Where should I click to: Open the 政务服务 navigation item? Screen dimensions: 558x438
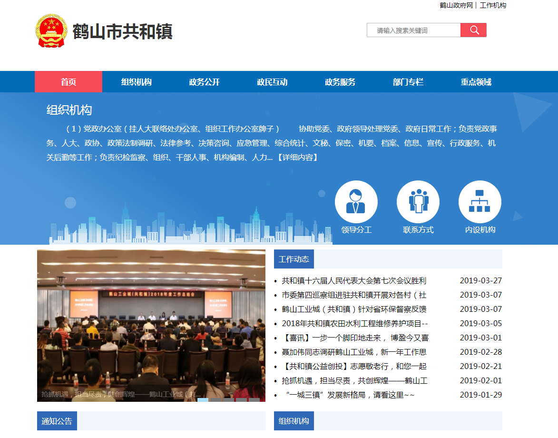click(x=340, y=82)
